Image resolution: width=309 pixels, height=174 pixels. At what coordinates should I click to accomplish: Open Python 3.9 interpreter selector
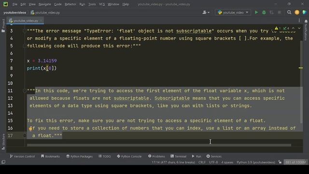coord(256,162)
